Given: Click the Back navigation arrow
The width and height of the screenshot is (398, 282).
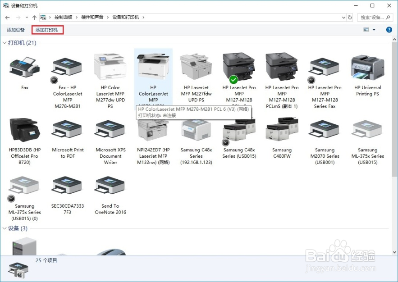Looking at the screenshot, I should [7, 17].
